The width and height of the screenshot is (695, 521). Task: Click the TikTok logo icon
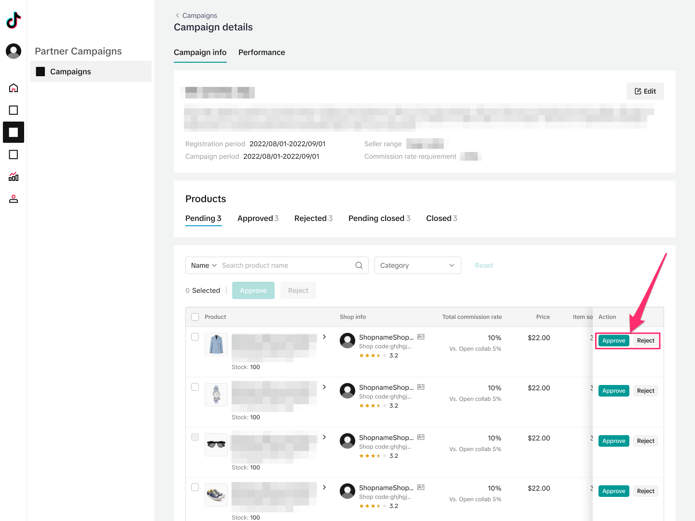click(x=14, y=20)
